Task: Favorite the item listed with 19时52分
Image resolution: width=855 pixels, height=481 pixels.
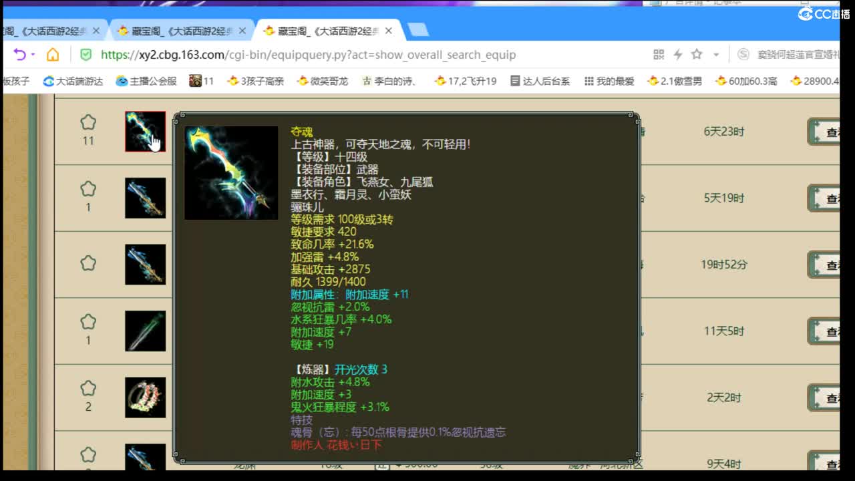Action: point(88,263)
